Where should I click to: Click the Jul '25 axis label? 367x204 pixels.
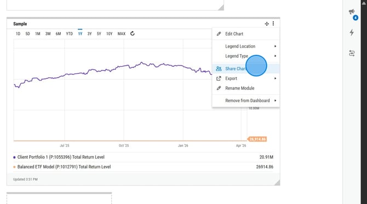point(65,145)
